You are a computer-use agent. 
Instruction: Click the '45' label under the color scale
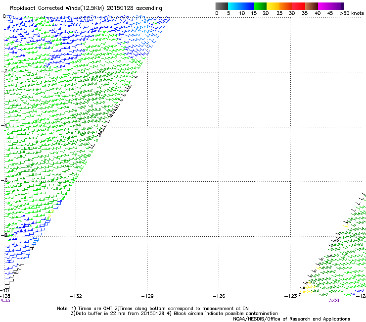pos(330,13)
